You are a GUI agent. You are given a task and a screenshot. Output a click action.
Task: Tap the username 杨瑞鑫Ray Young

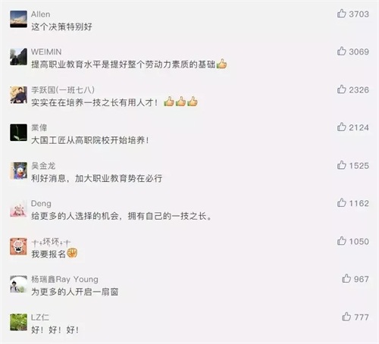[x=64, y=280]
